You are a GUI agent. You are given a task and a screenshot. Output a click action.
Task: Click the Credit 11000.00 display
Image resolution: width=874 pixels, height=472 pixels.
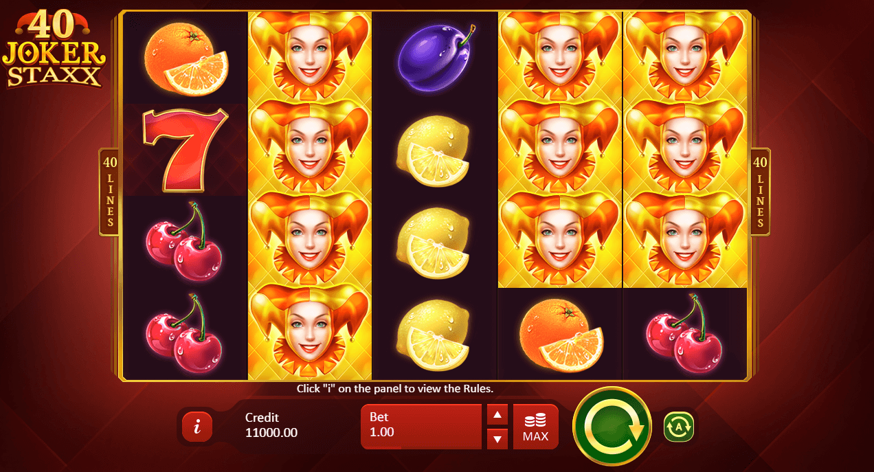[271, 425]
